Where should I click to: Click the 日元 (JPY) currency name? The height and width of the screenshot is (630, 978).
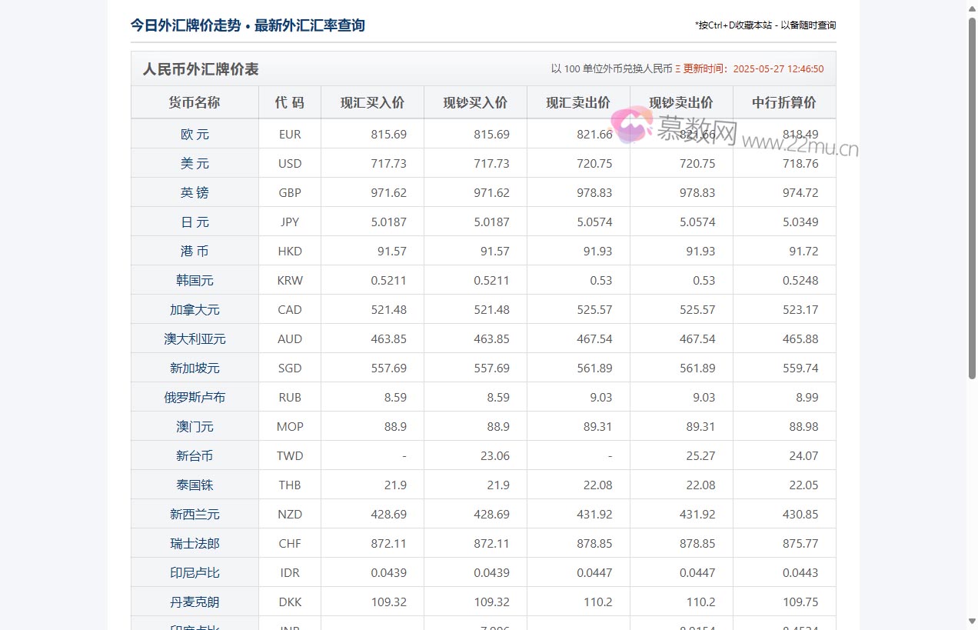195,221
